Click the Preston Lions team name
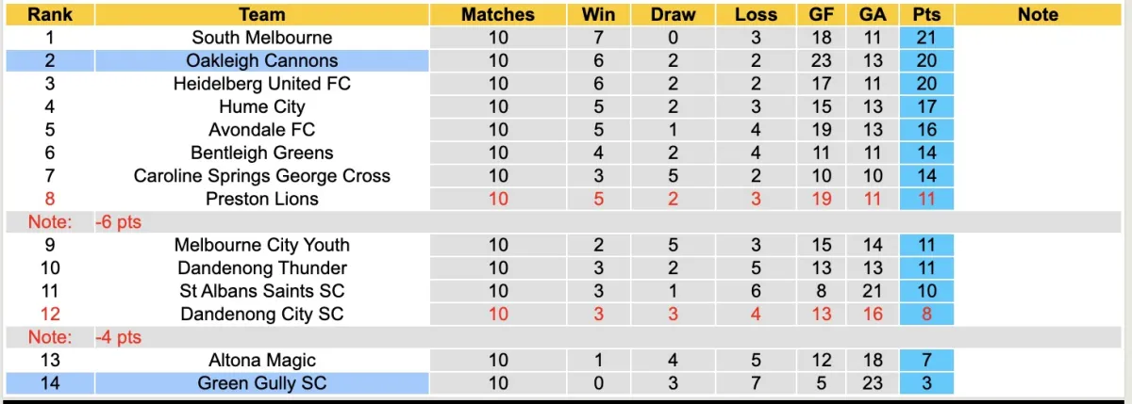 [x=261, y=199]
